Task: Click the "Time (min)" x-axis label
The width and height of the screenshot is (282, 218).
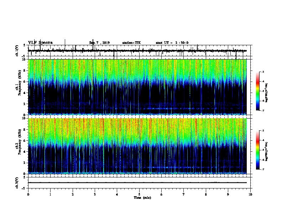Action: [x=142, y=198]
